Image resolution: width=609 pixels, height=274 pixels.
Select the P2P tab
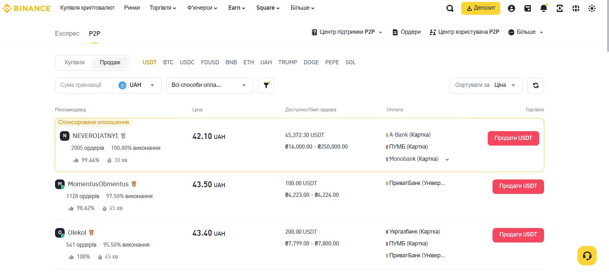(x=95, y=33)
